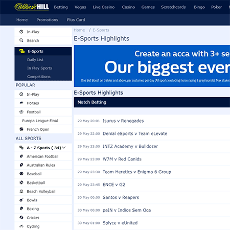Click the clock icon in Popular In-Play
The image size is (230, 230).
tap(21, 94)
